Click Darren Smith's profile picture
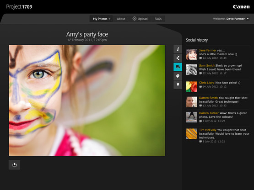The height and width of the screenshot is (190, 254). tap(191, 102)
